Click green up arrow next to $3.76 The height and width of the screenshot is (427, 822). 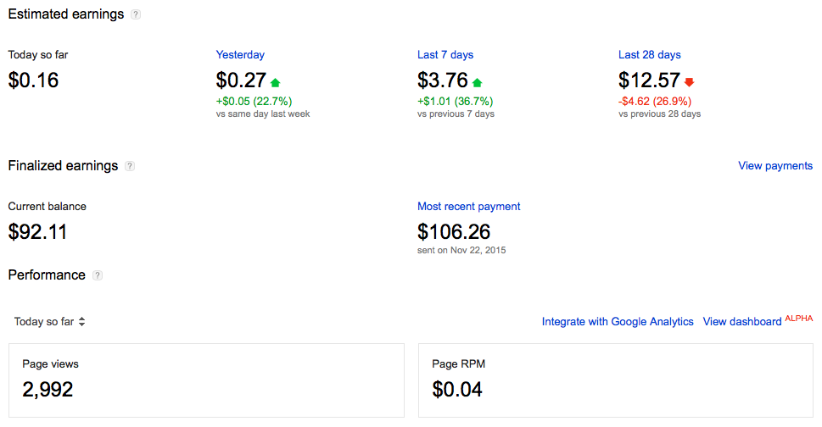coord(477,82)
